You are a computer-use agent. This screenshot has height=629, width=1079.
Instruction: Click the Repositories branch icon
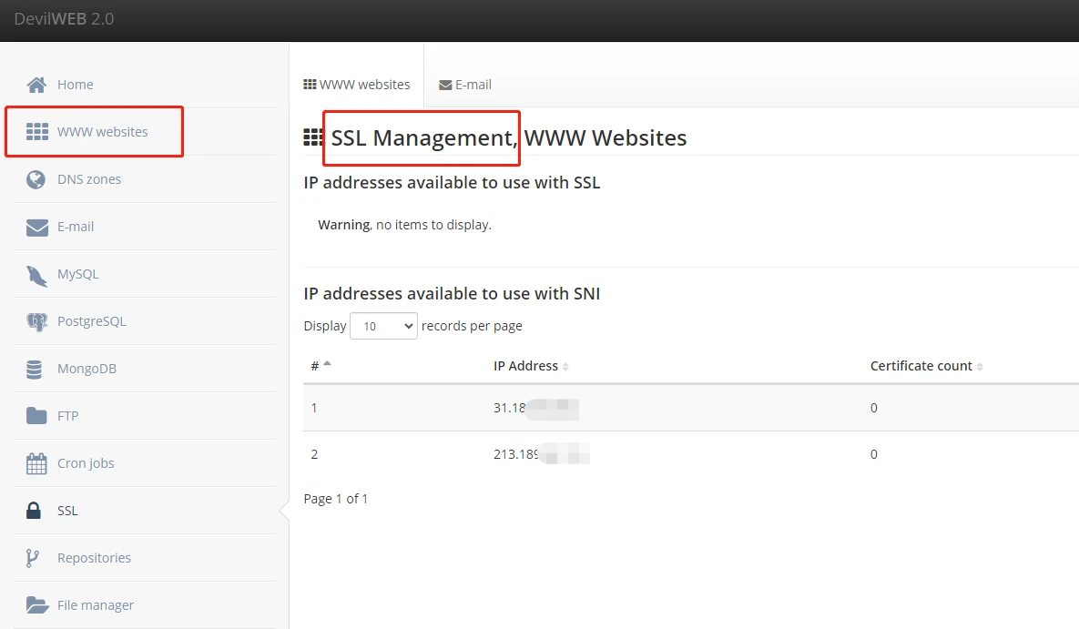coord(34,558)
